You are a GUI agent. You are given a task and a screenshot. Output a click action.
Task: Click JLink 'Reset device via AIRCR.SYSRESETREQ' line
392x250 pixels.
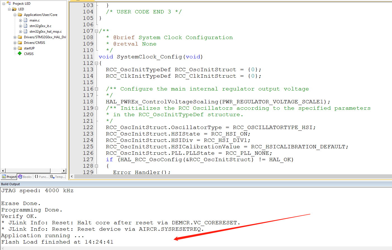click(x=103, y=229)
